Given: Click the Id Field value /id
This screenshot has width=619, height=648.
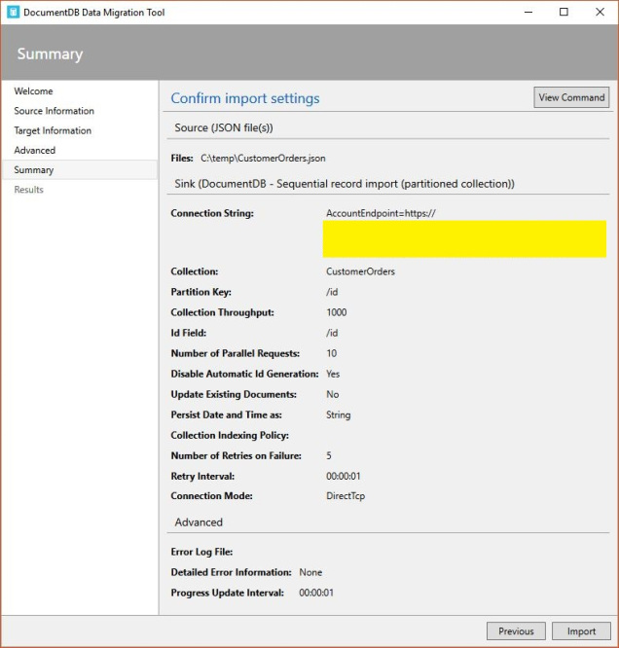Looking at the screenshot, I should (x=332, y=333).
